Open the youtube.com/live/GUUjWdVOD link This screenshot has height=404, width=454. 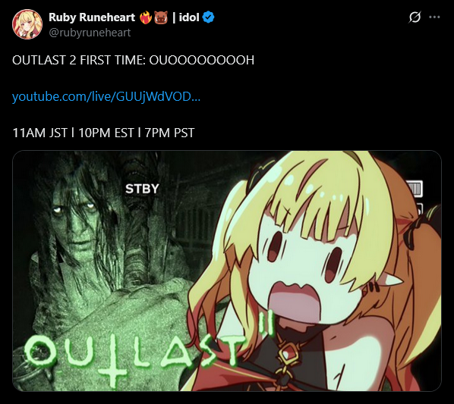point(106,96)
